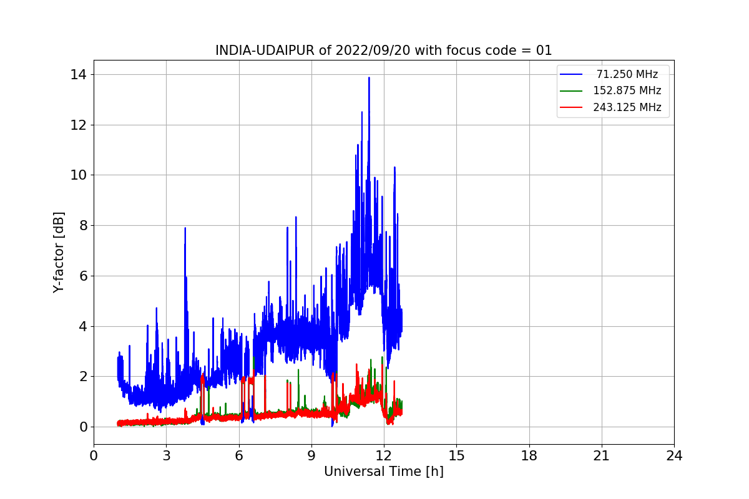Click x-axis tick label 21
The image size is (749, 499).
pyautogui.click(x=602, y=456)
